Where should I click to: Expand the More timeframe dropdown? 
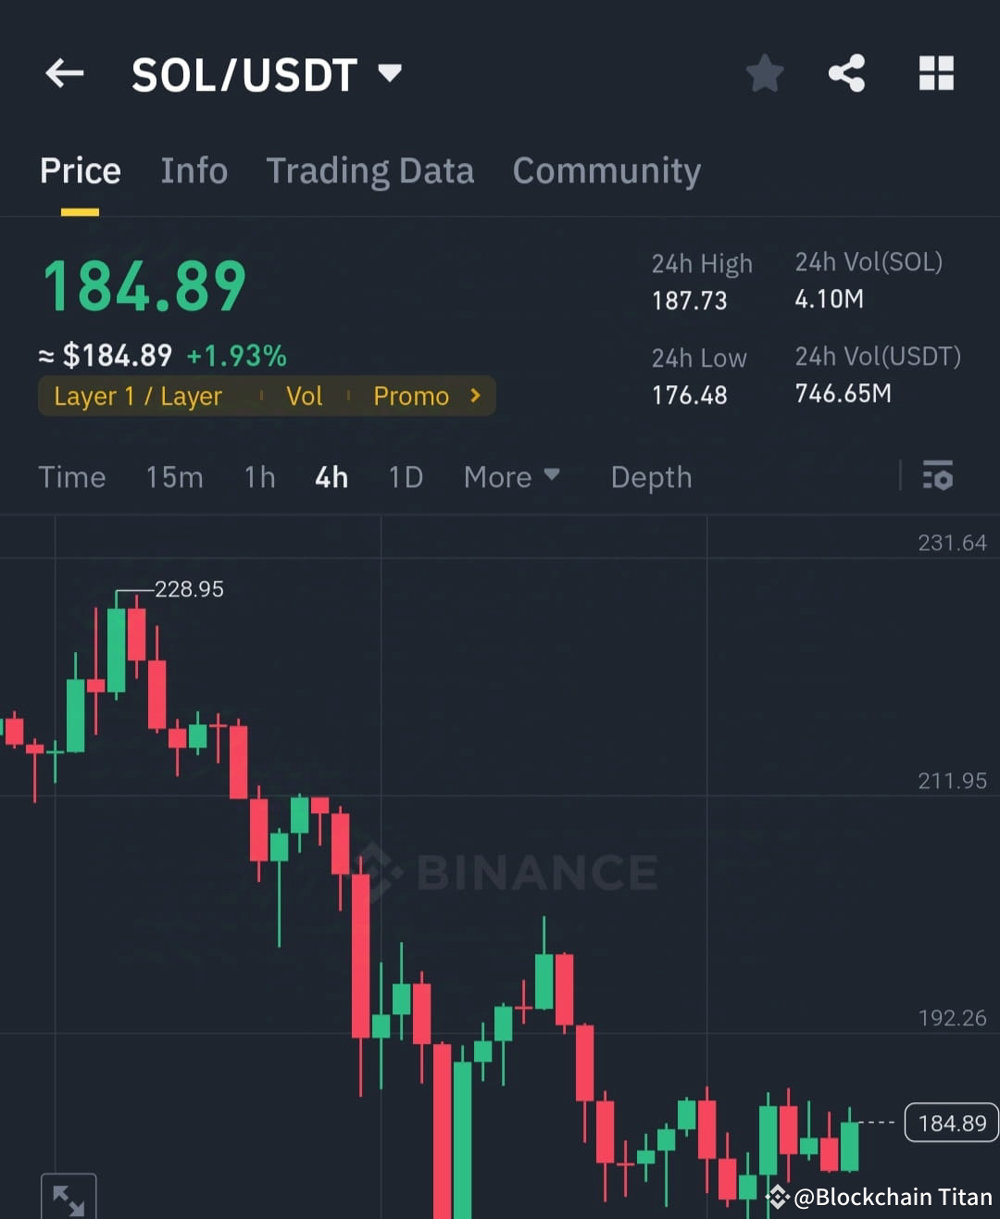[x=512, y=476]
